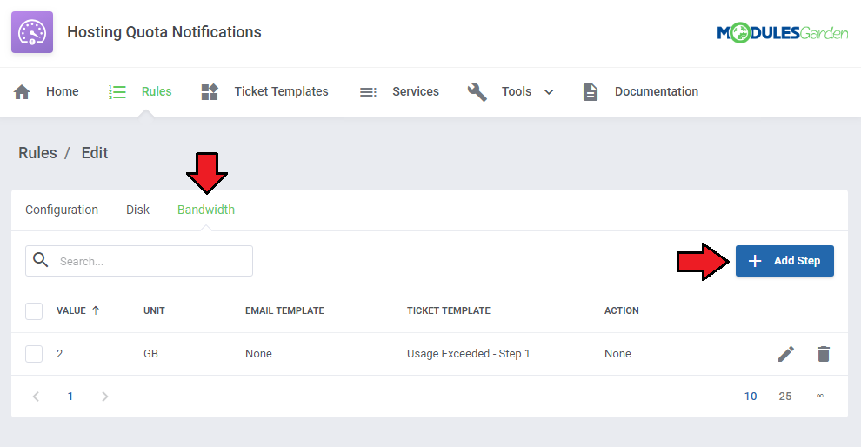
Task: Click the "Usage Exceeded - Step 1" cell
Action: pos(469,354)
